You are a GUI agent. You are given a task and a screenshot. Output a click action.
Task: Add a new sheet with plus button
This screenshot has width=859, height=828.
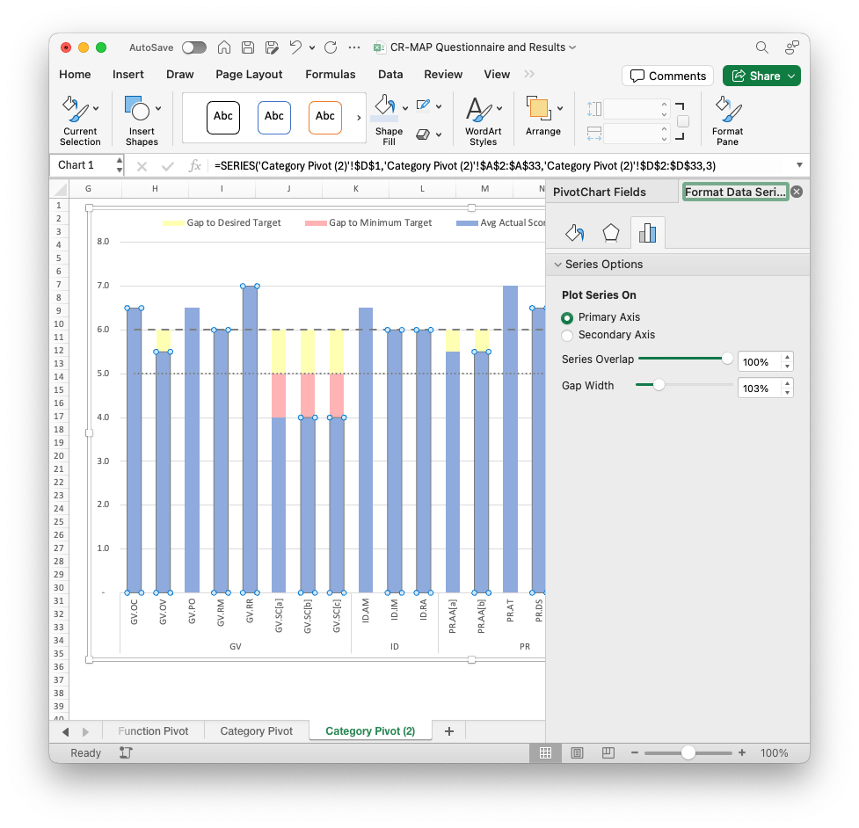pos(449,731)
